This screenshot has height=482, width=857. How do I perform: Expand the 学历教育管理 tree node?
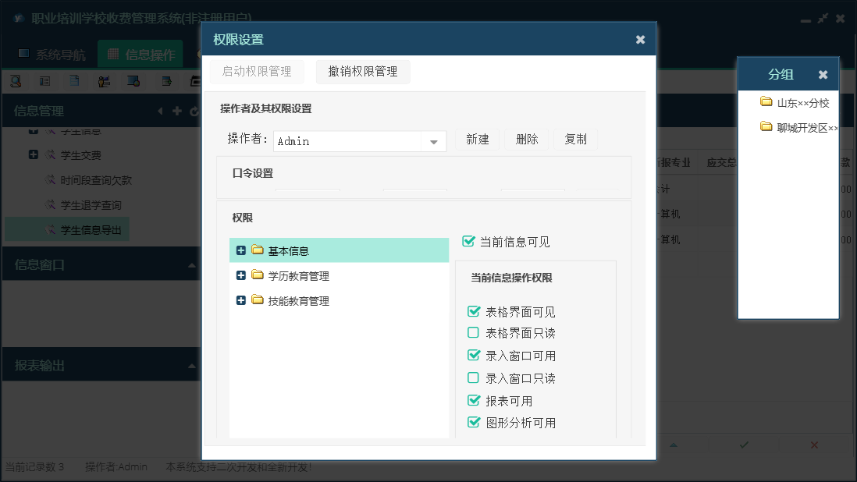coord(241,276)
